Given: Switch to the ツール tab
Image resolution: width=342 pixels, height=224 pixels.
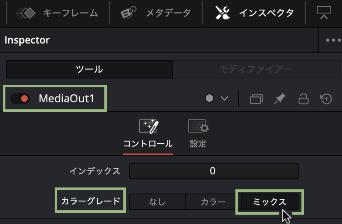Looking at the screenshot, I should 90,69.
